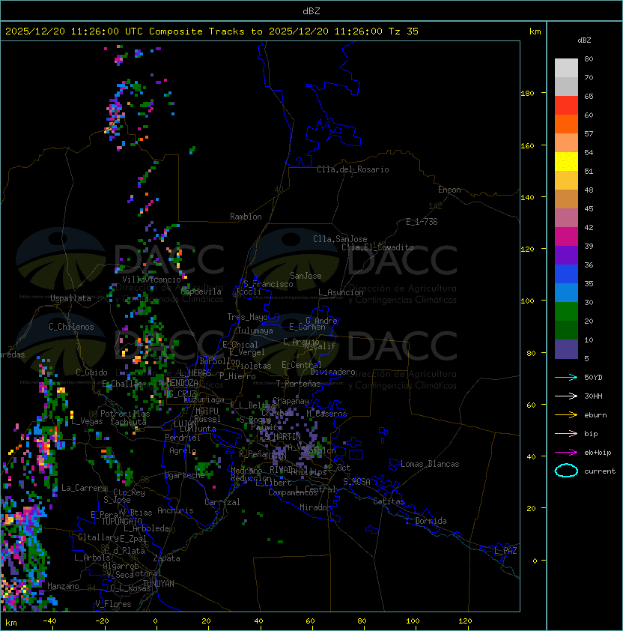Image resolution: width=623 pixels, height=631 pixels.
Task: Click the Clla.SanJose map label
Action: pyautogui.click(x=340, y=239)
